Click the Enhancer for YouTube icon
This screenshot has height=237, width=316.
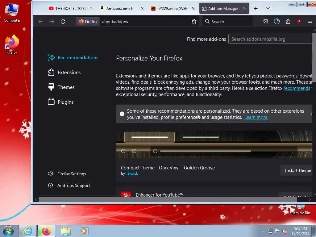126,194
